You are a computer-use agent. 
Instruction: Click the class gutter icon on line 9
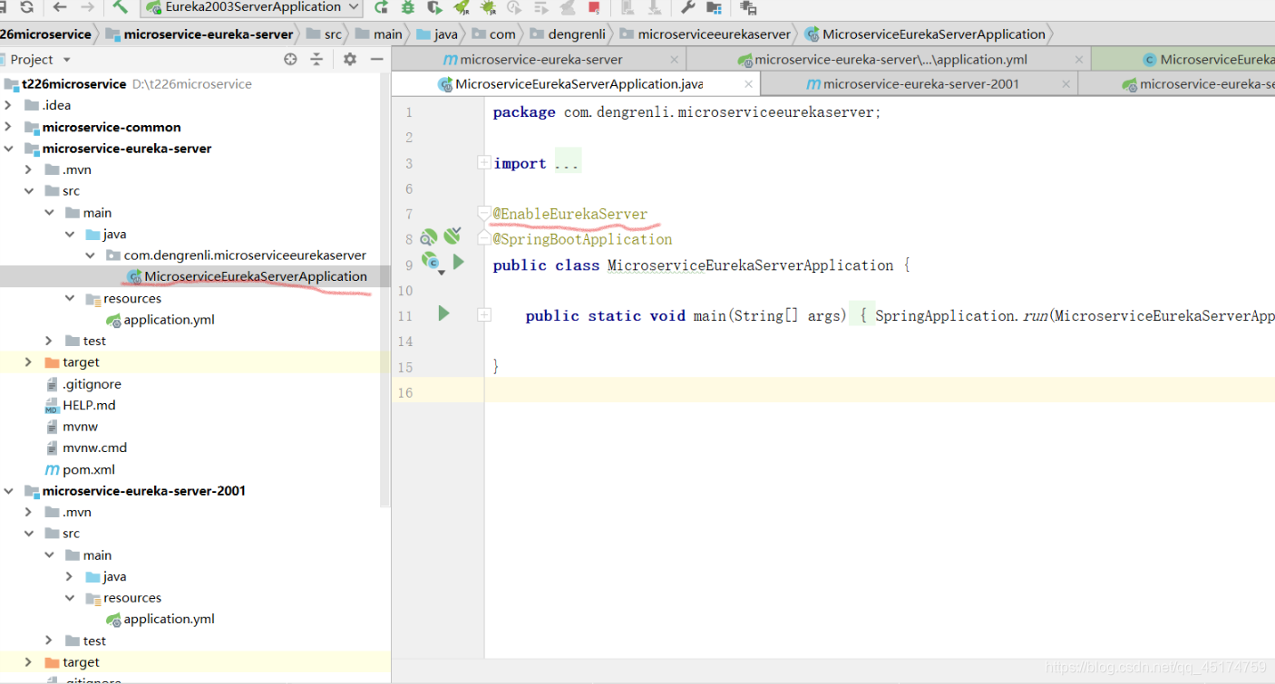tap(430, 262)
